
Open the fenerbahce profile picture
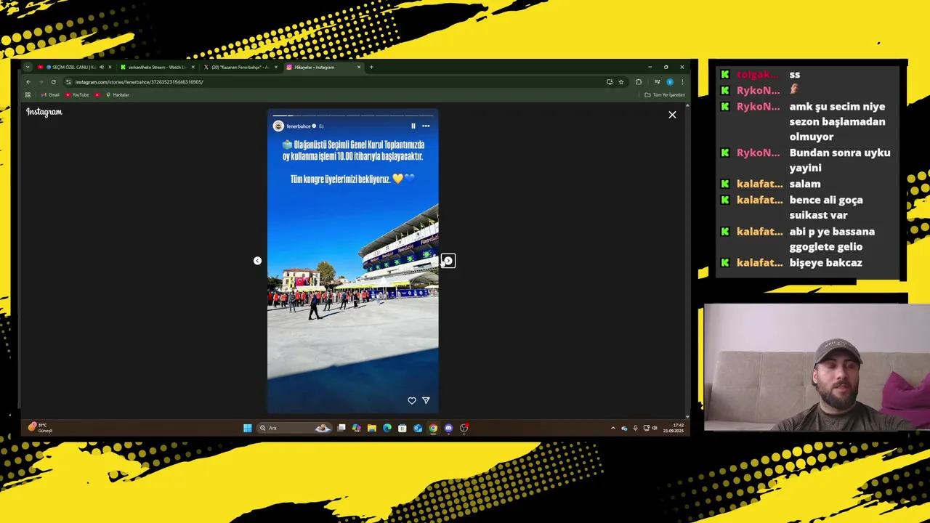click(x=278, y=126)
